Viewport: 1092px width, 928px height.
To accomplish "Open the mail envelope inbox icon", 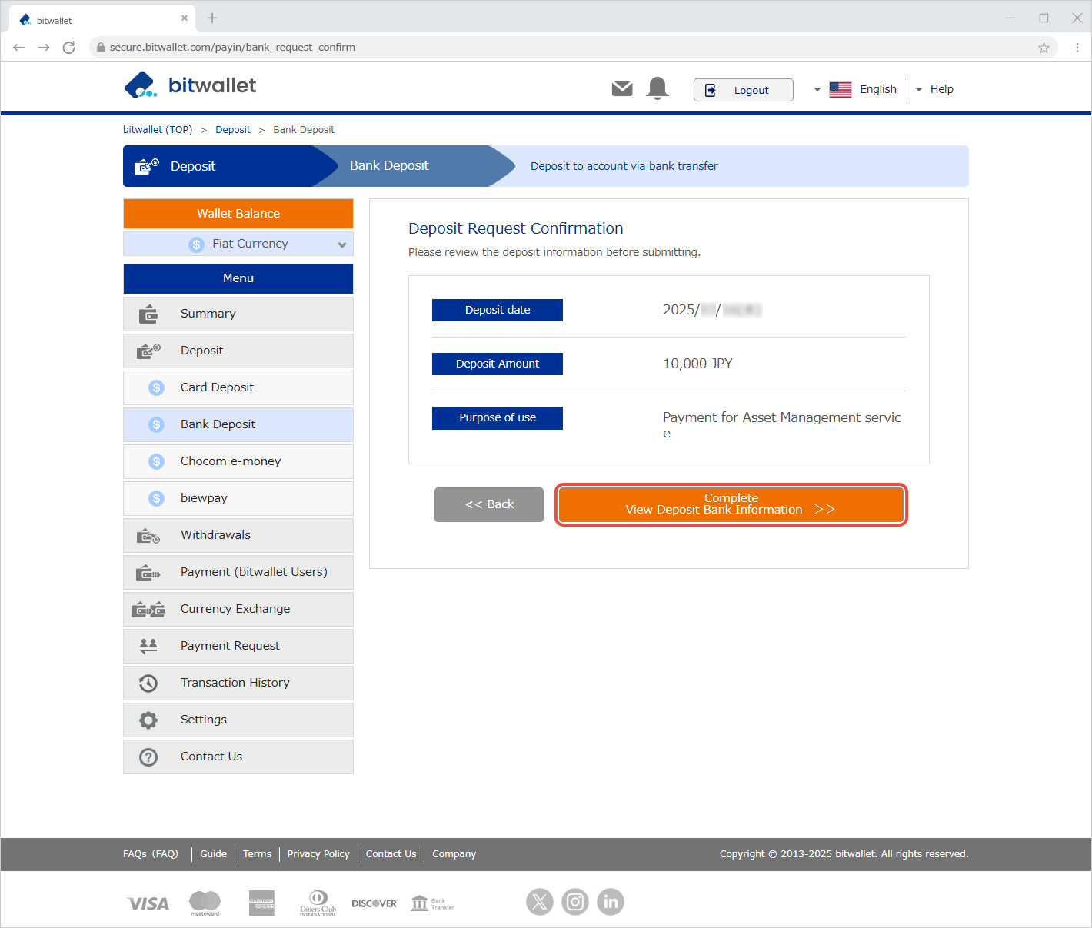I will (x=622, y=89).
